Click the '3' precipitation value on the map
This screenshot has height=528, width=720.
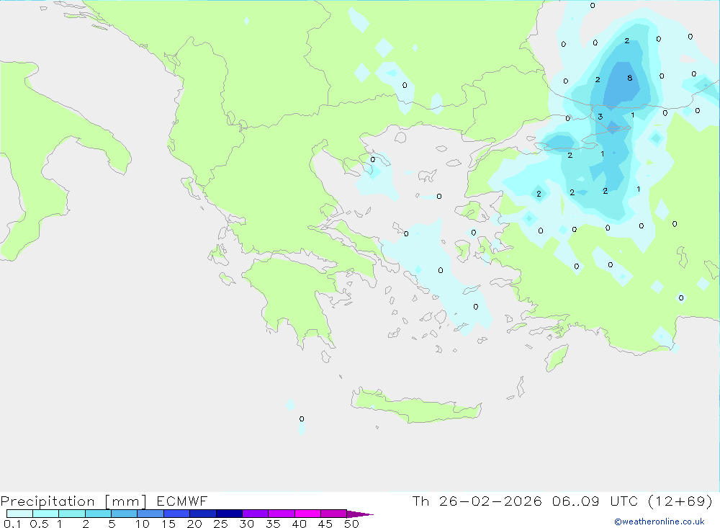point(600,117)
